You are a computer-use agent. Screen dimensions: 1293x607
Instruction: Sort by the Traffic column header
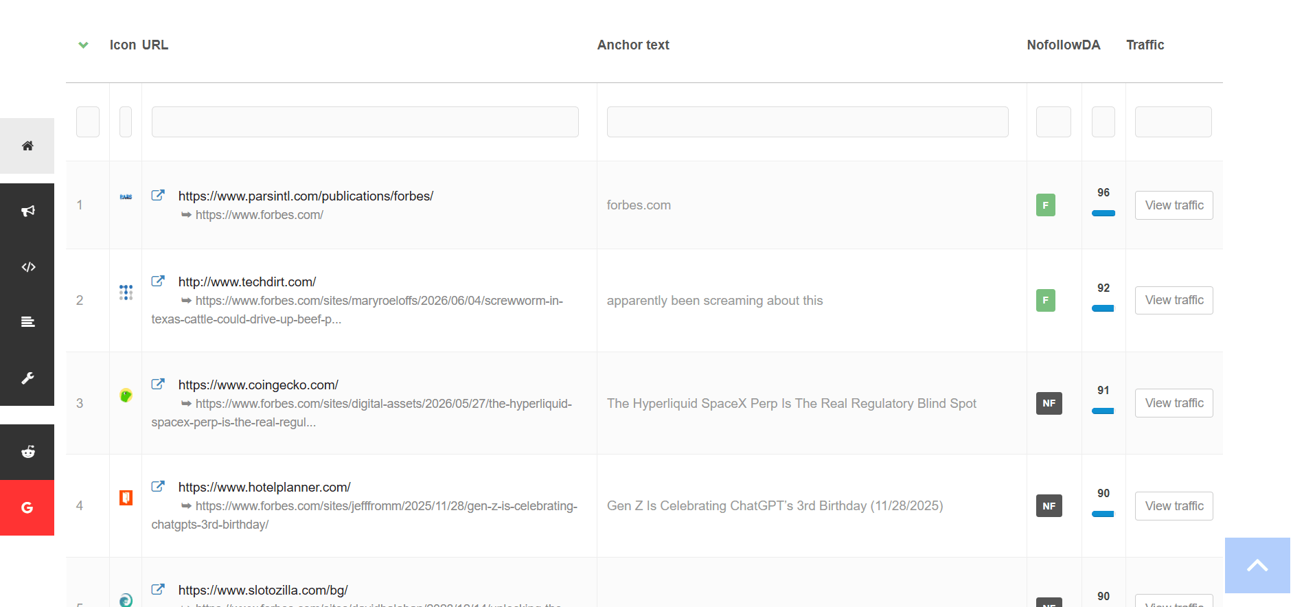tap(1145, 45)
